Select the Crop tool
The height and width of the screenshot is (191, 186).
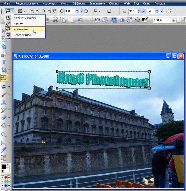click(x=4, y=70)
